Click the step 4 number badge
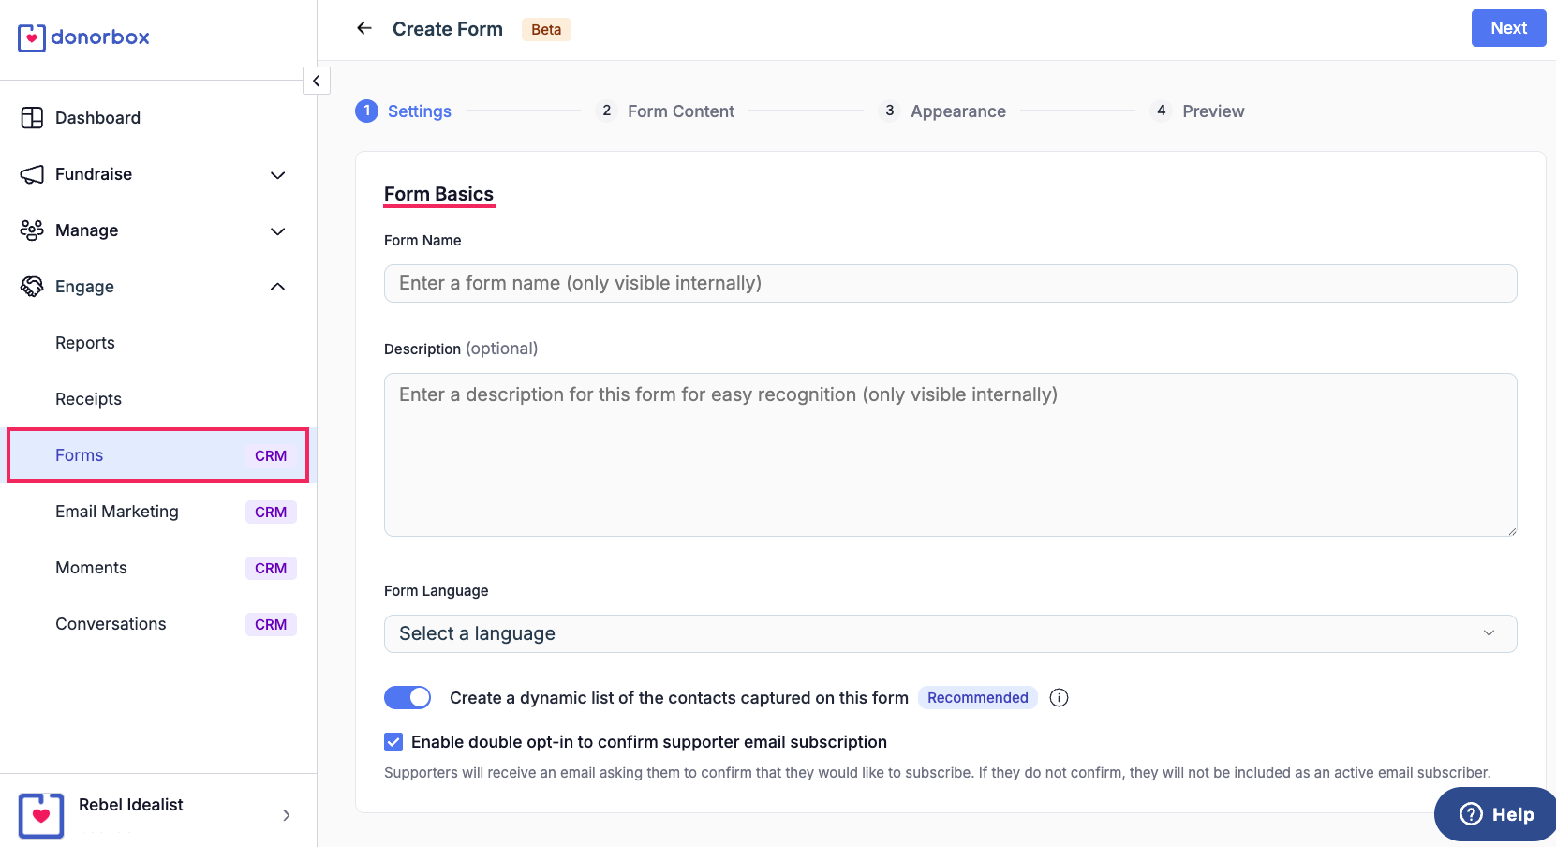This screenshot has height=847, width=1556. tap(1162, 111)
